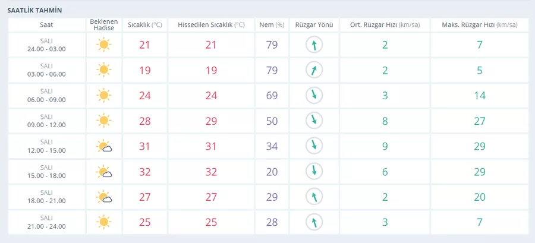
Task: Click the wind direction arrow for 09.00 - 12.00
Action: [314, 121]
